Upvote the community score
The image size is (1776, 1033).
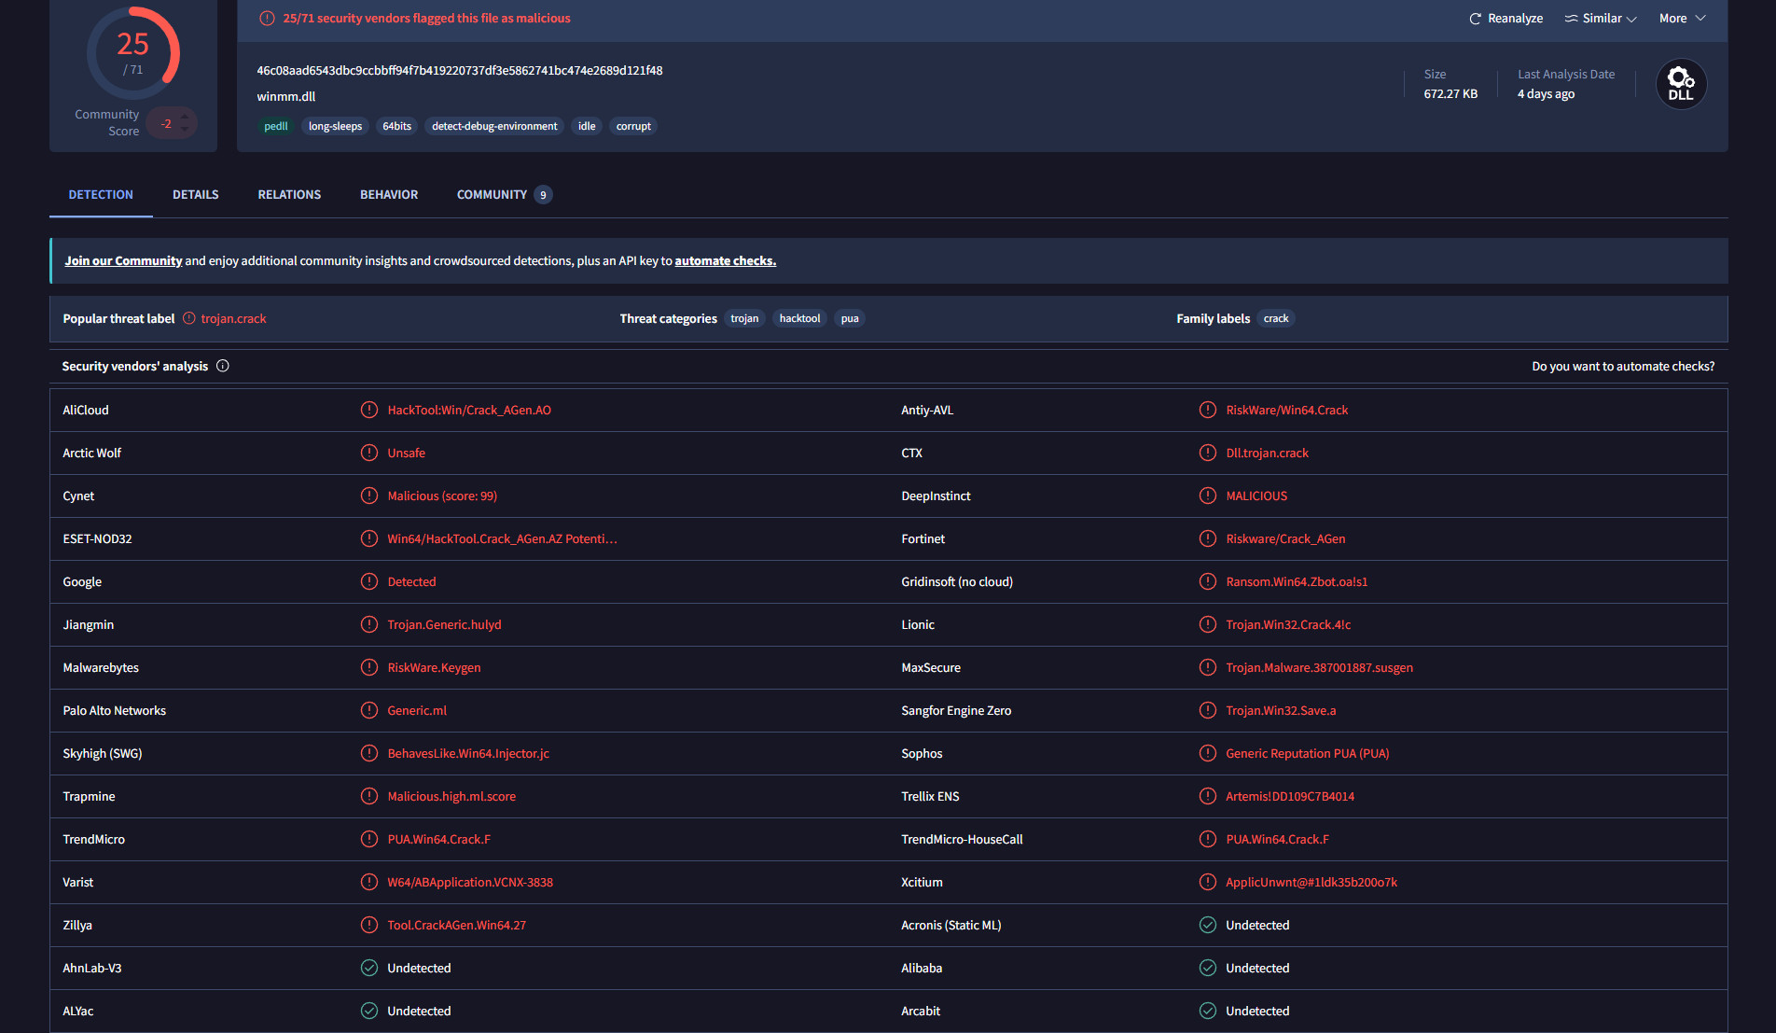[x=185, y=117]
